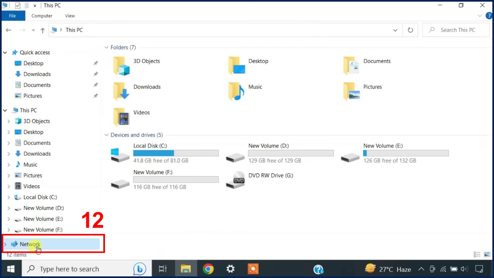Switch to large icons view toggle
The height and width of the screenshot is (278, 494).
[x=487, y=255]
